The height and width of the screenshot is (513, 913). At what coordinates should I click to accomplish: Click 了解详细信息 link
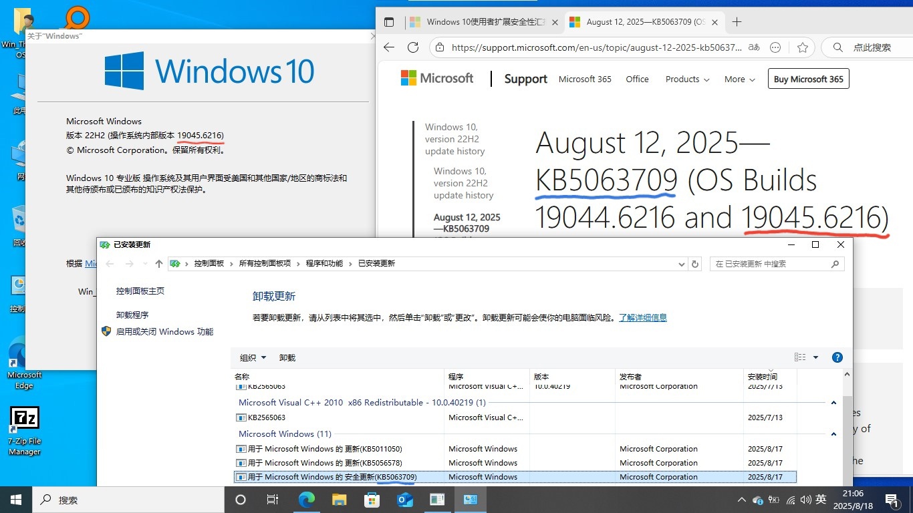642,318
